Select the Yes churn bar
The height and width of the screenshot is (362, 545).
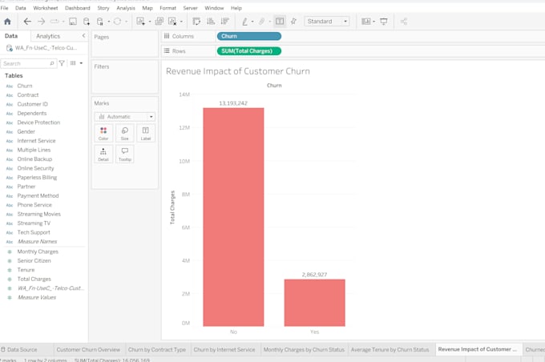[x=314, y=303]
